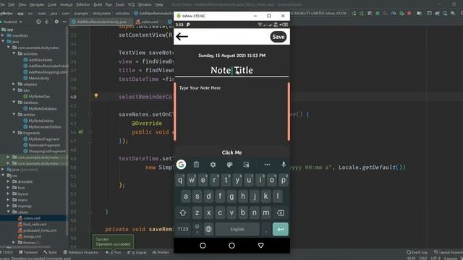
Task: Tap the ?123 symbols key
Action: 183,229
